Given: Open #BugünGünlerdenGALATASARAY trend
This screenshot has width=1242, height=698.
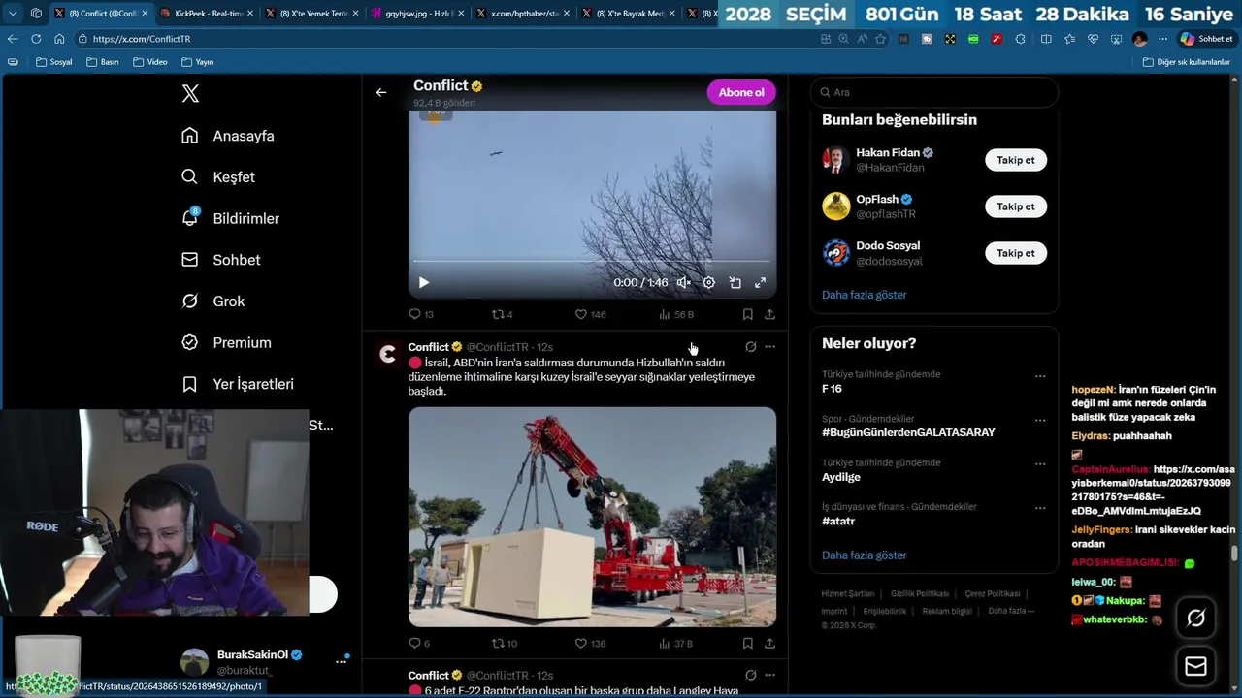Looking at the screenshot, I should point(908,432).
